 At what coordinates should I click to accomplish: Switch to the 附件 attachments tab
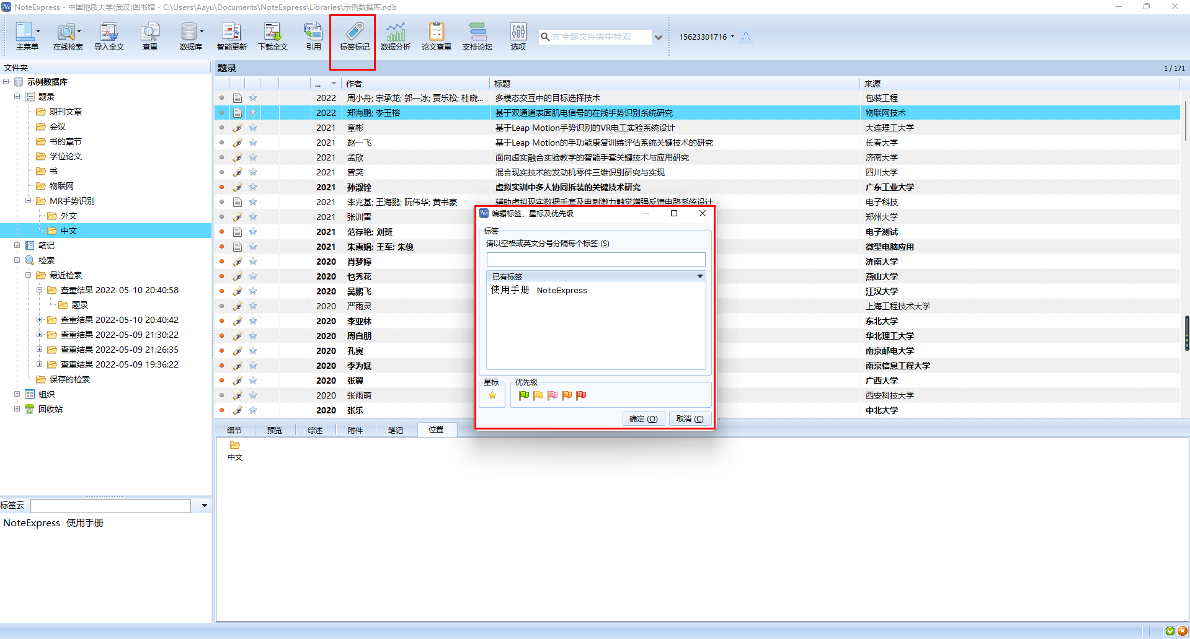click(x=355, y=430)
